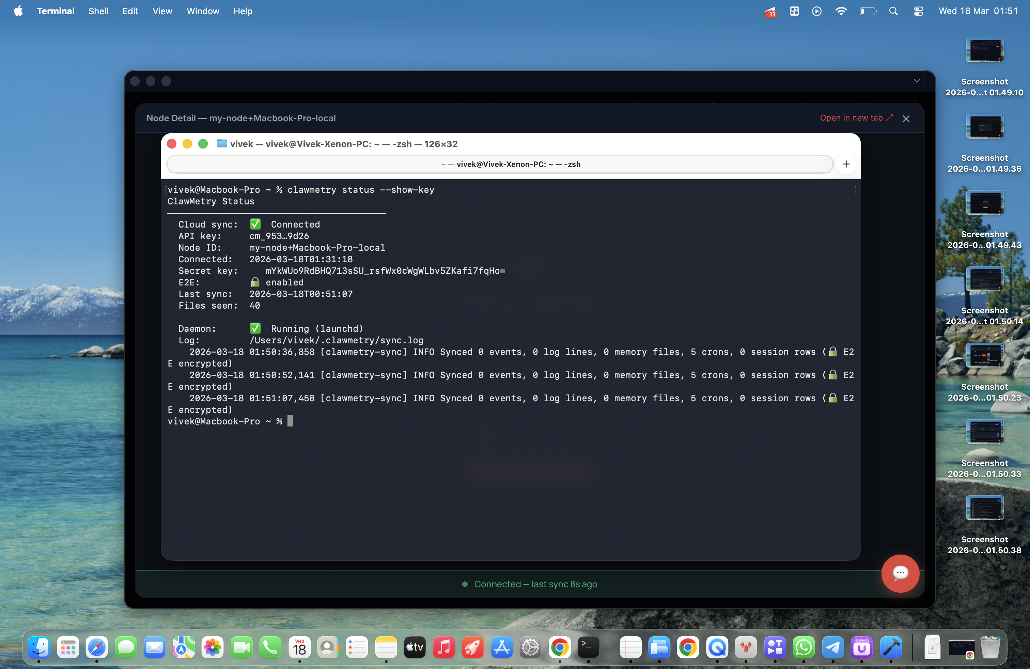This screenshot has height=669, width=1030.
Task: Launch Google Chrome from the Dock
Action: [x=559, y=647]
